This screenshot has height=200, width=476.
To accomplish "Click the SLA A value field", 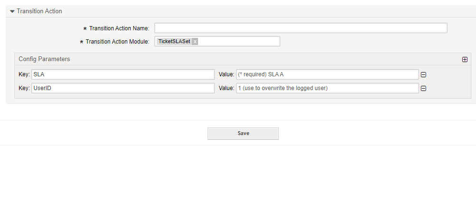I will (327, 74).
